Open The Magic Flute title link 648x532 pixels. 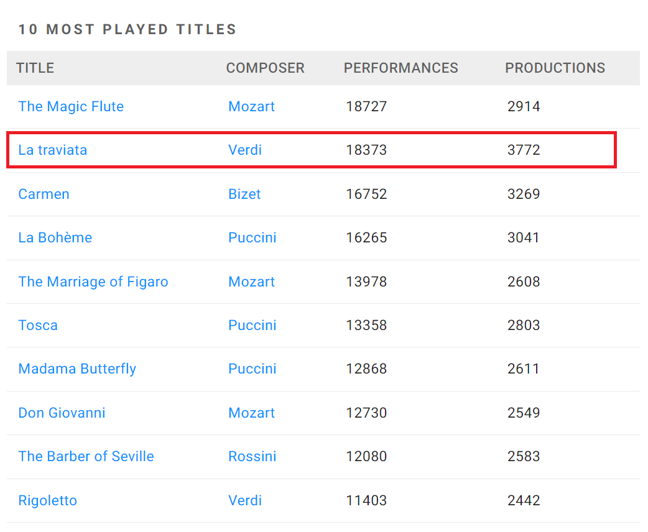click(71, 106)
